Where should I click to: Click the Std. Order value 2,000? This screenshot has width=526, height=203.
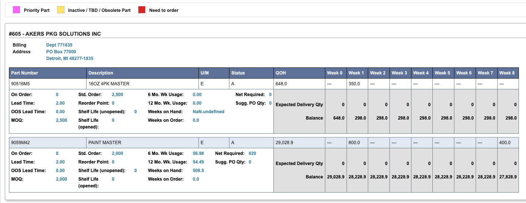118,153
